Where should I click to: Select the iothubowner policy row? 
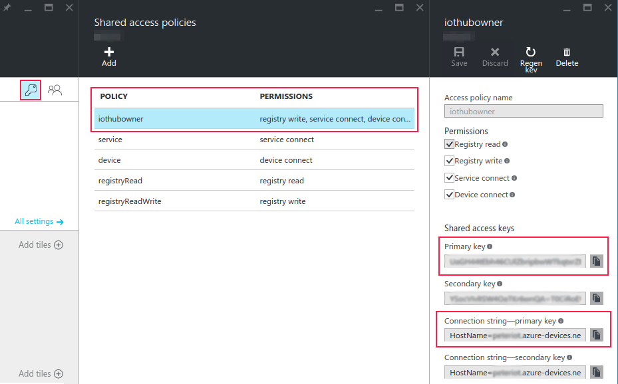click(254, 118)
